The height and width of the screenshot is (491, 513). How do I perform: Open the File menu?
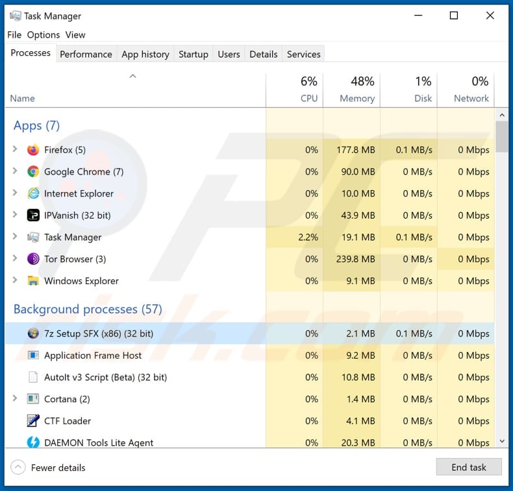pyautogui.click(x=14, y=34)
